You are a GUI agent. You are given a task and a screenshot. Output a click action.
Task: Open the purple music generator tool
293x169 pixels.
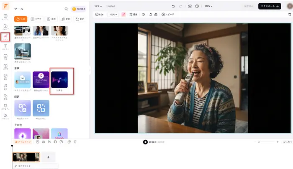pos(41,80)
